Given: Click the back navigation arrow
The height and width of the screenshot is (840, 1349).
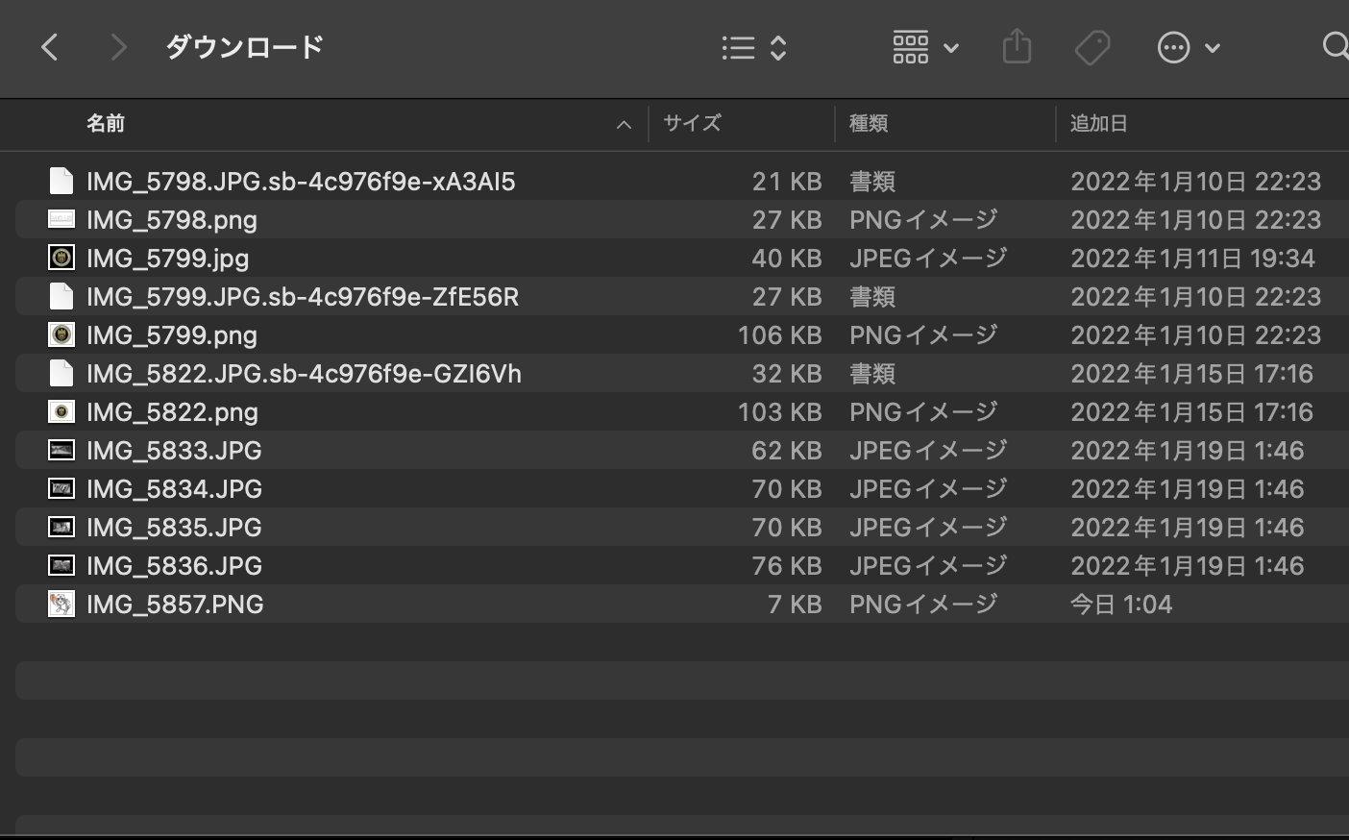Looking at the screenshot, I should pos(50,47).
